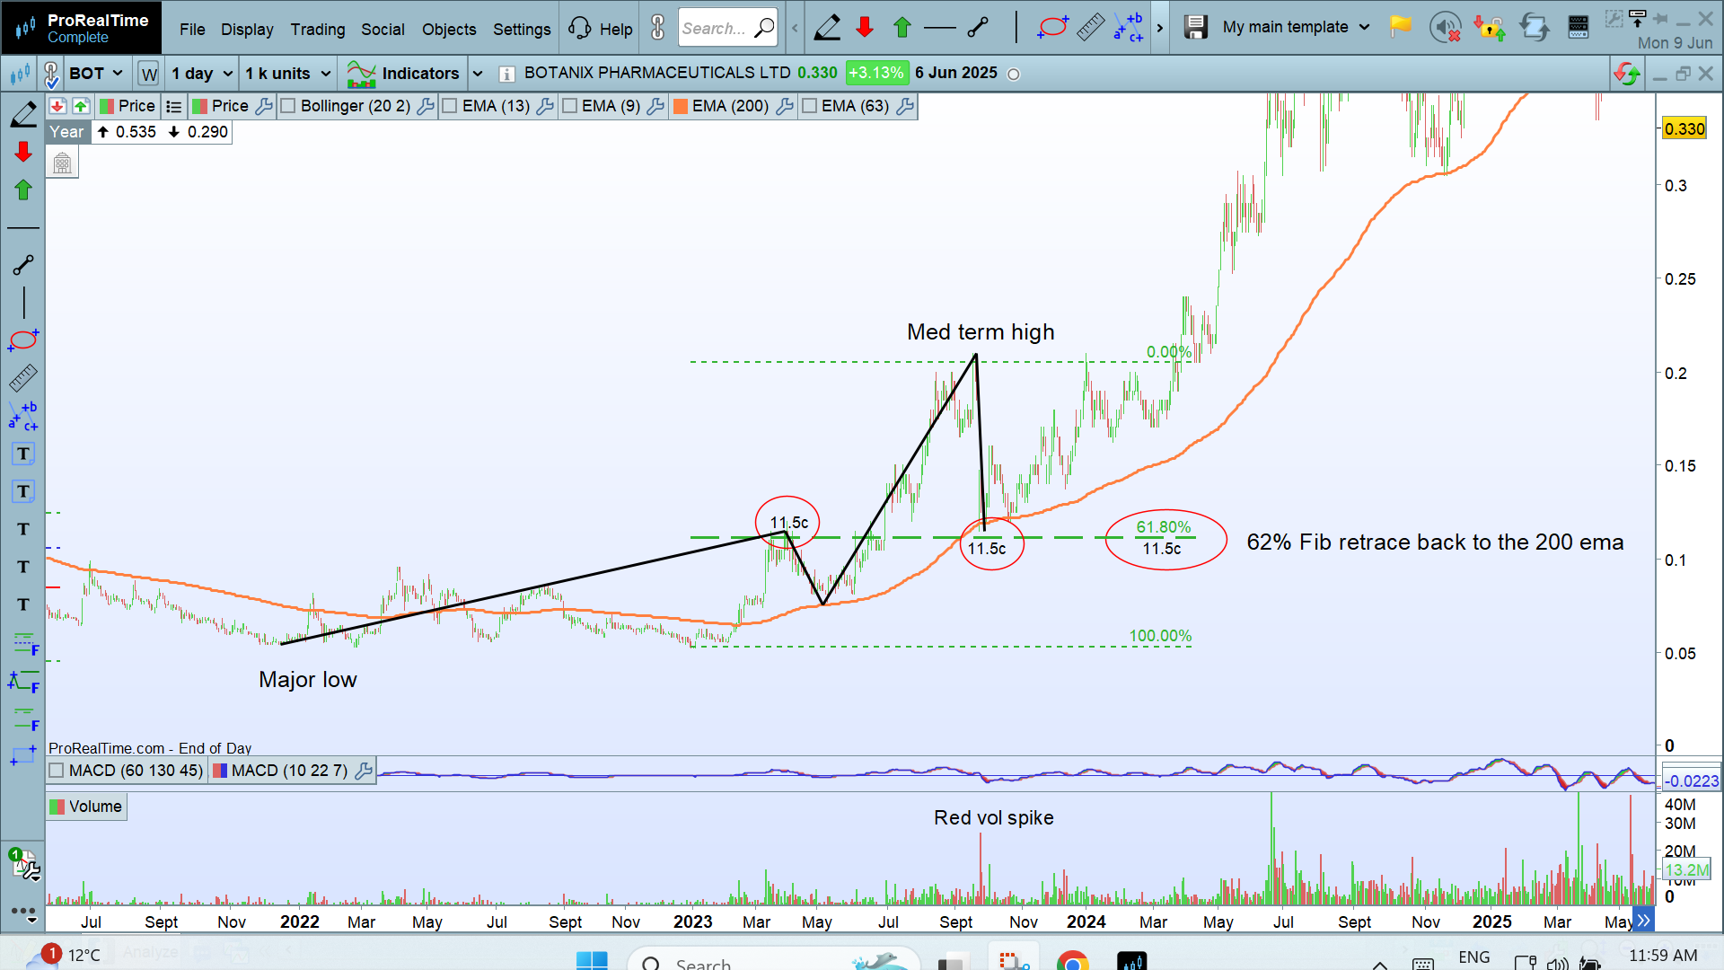Select the ruler measure tool in left sidebar
Screen dimensions: 1724x970
(23, 378)
